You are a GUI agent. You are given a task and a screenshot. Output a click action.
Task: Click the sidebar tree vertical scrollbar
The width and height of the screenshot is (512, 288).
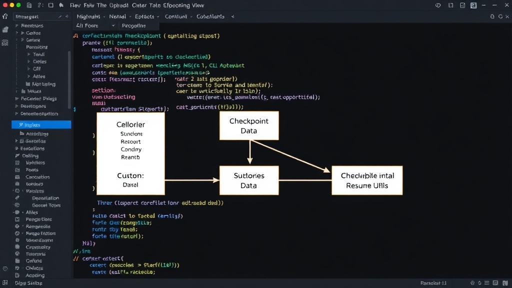69,80
